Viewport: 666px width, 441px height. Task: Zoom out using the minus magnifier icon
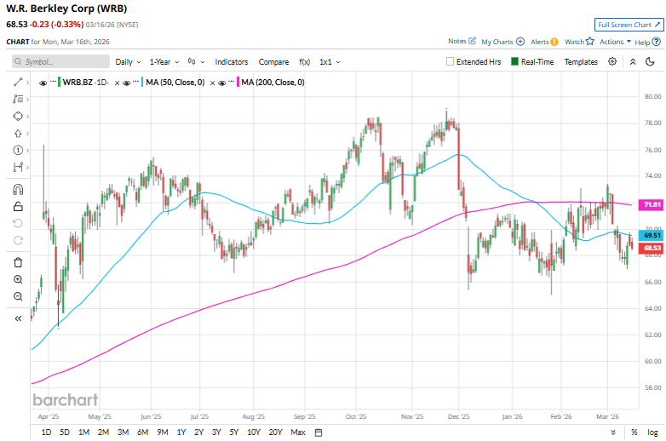click(18, 296)
